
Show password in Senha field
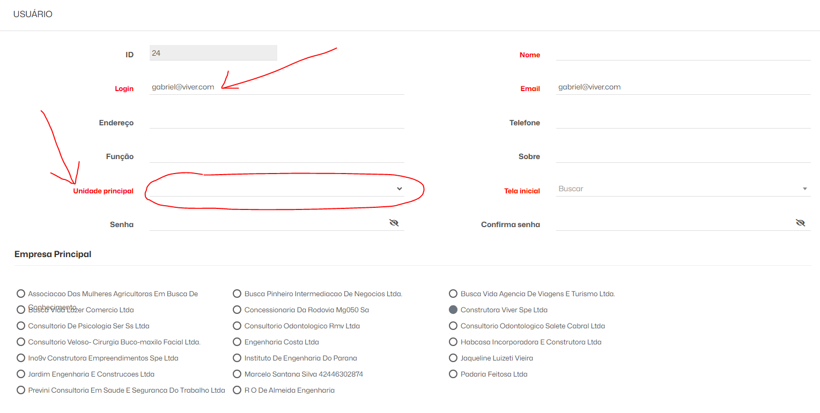[x=394, y=223]
